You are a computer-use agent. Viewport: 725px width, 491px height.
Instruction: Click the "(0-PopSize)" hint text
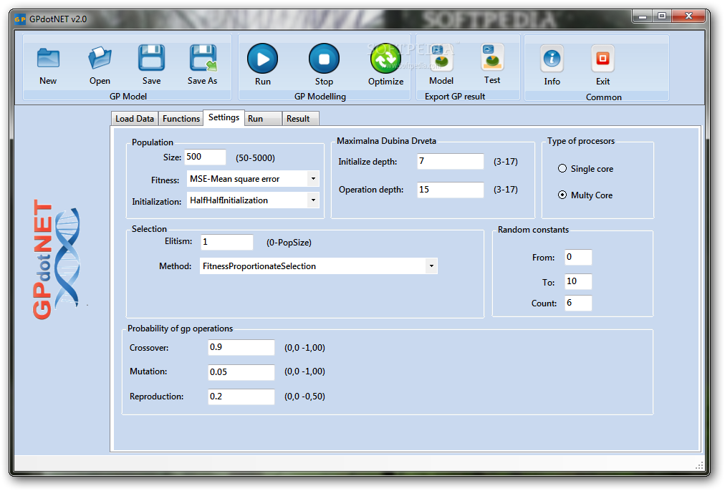[x=289, y=243]
